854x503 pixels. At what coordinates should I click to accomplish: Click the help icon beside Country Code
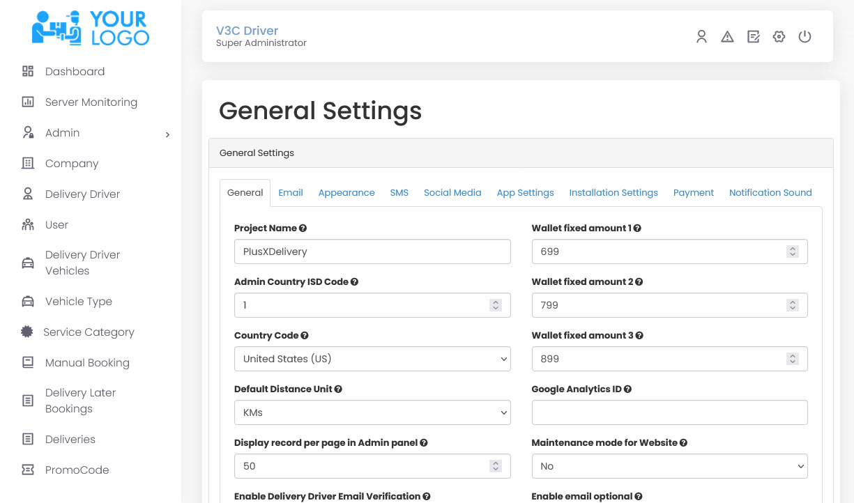tap(305, 336)
